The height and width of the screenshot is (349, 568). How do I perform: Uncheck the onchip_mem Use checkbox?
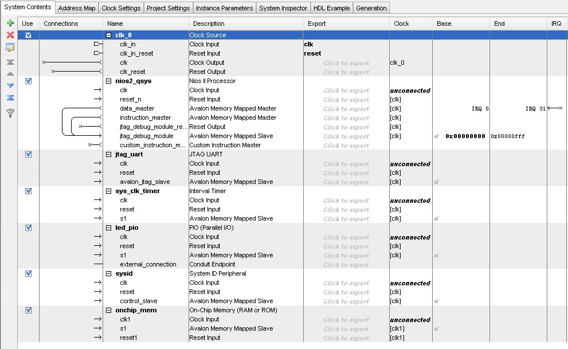pyautogui.click(x=28, y=310)
